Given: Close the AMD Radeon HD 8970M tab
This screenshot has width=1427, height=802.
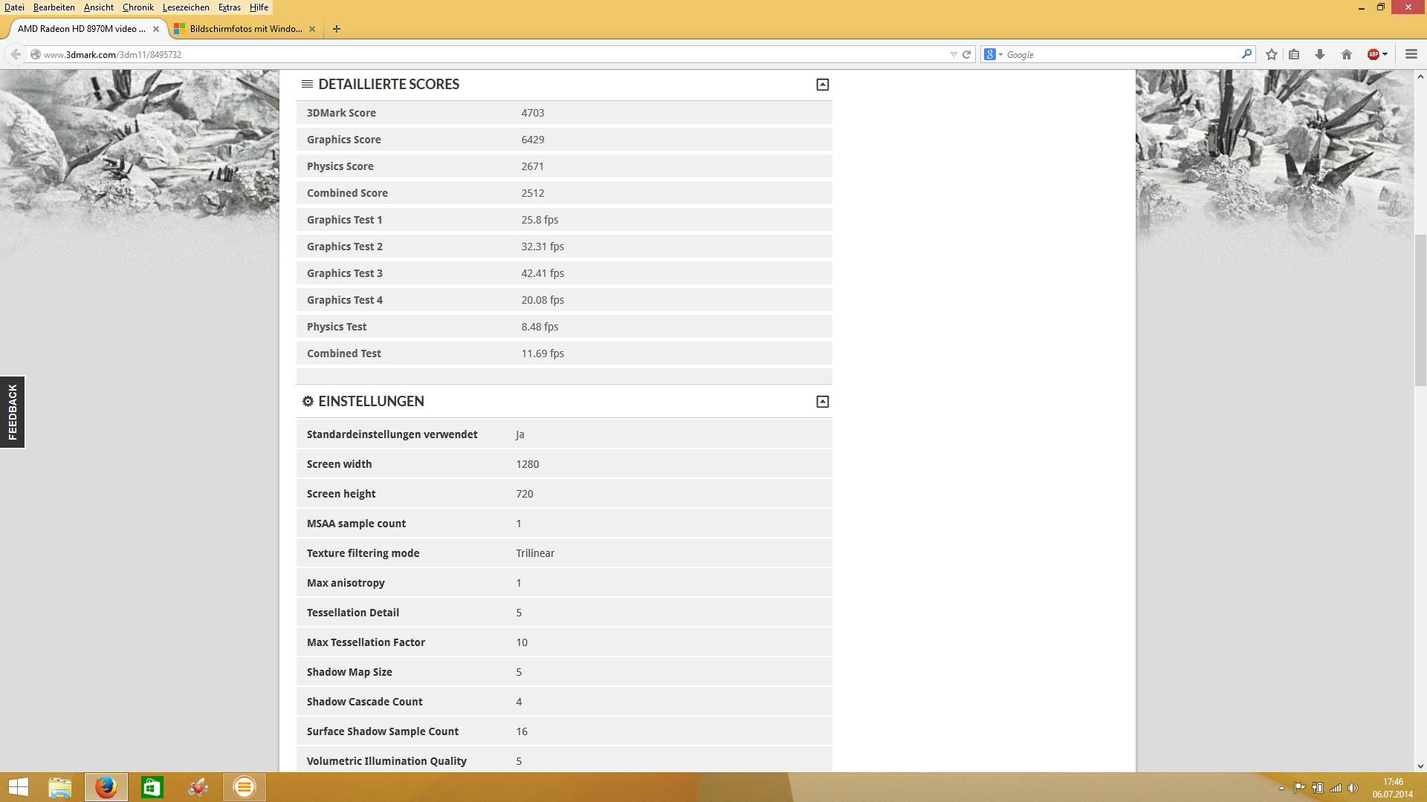Looking at the screenshot, I should (156, 29).
